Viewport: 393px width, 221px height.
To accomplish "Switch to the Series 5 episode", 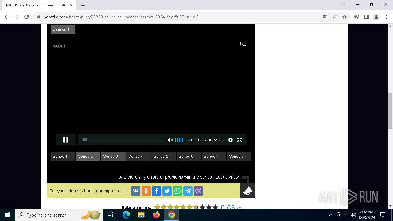I will tap(164, 156).
